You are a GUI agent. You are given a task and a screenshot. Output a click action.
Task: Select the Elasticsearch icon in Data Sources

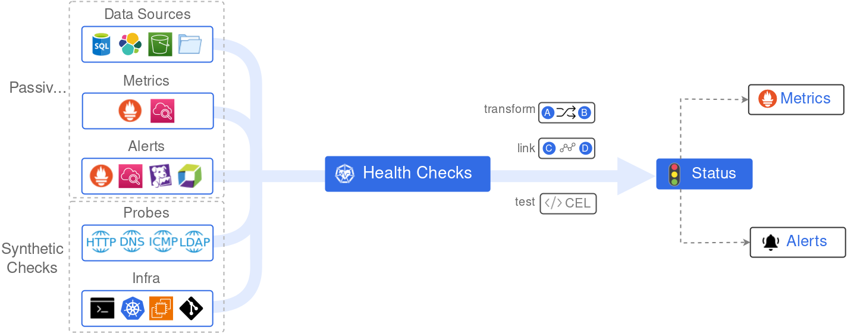130,45
